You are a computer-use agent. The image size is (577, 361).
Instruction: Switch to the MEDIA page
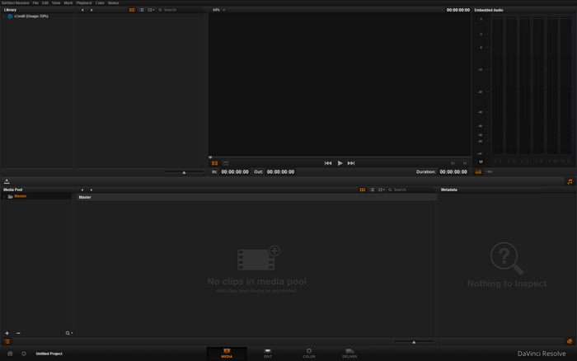coord(227,354)
